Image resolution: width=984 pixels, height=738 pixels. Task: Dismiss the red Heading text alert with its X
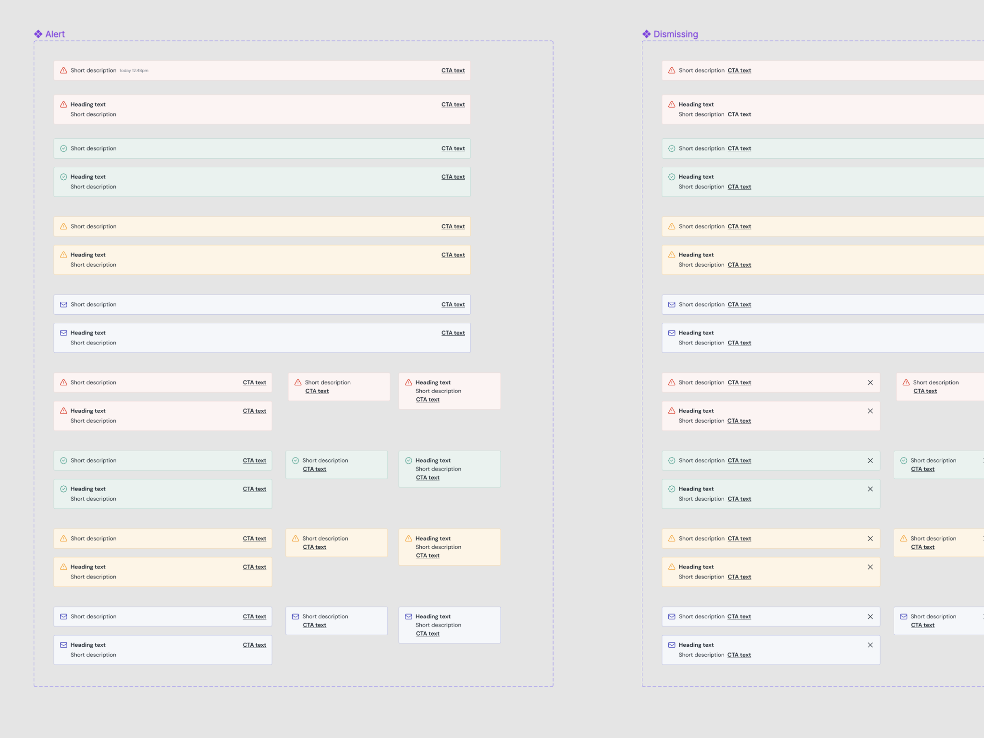(x=870, y=411)
